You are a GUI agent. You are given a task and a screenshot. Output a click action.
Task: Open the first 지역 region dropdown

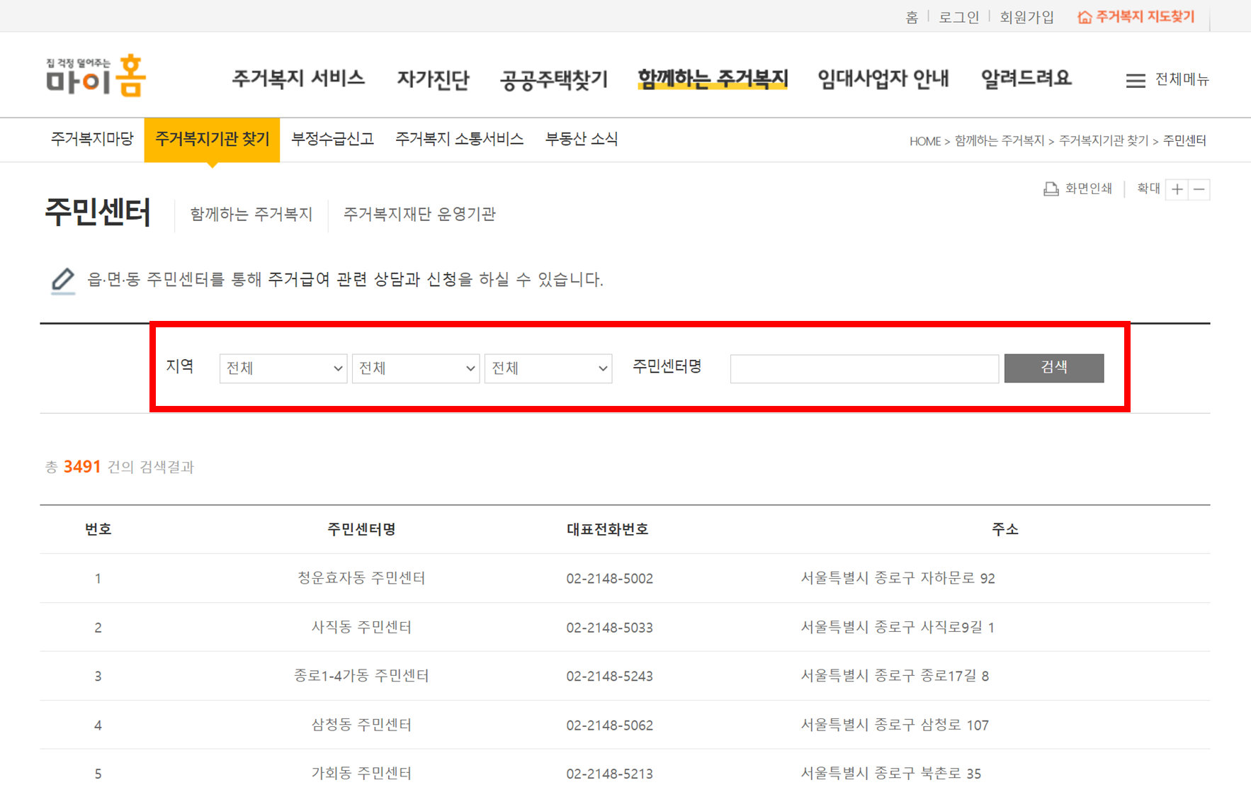point(282,368)
